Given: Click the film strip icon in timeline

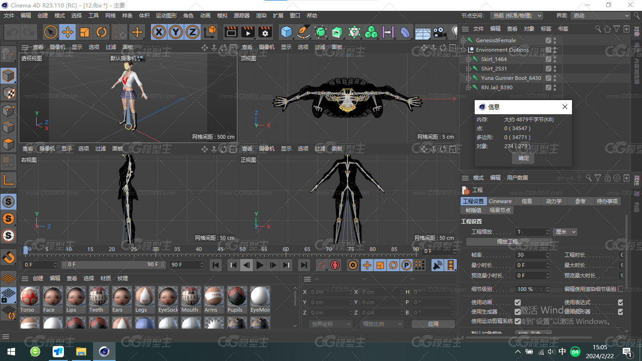Looking at the screenshot, I should coord(451,265).
